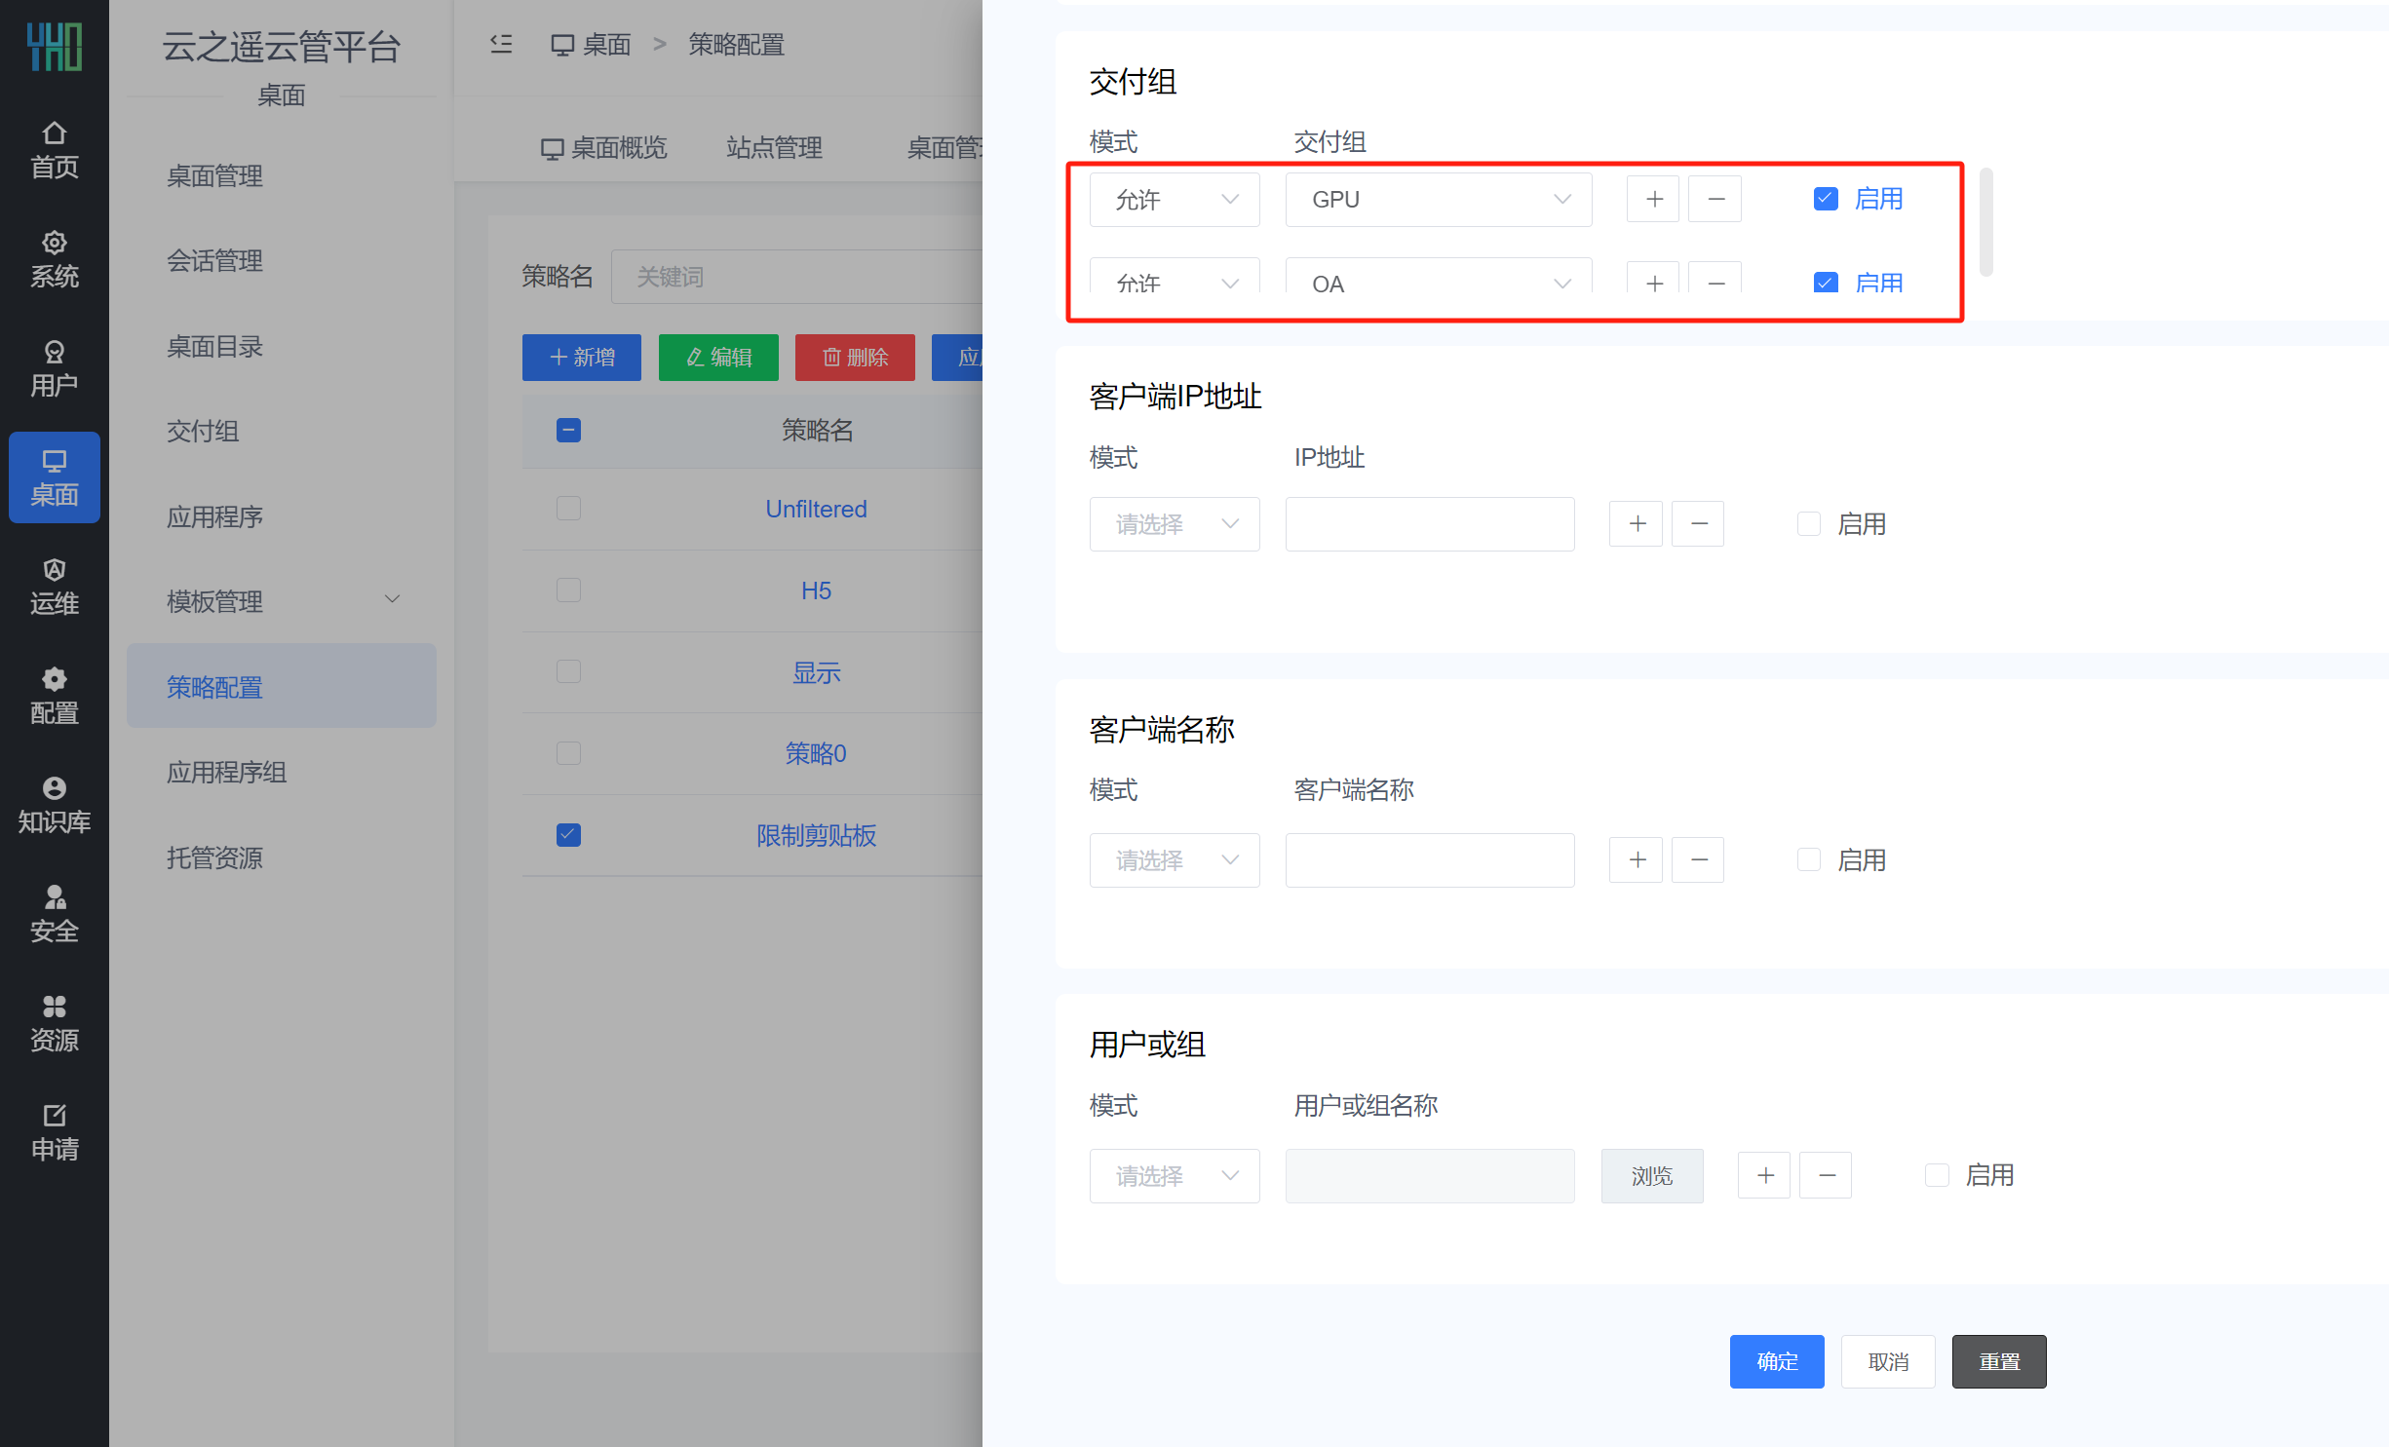
Task: Remove the client IP address row
Action: [1698, 523]
